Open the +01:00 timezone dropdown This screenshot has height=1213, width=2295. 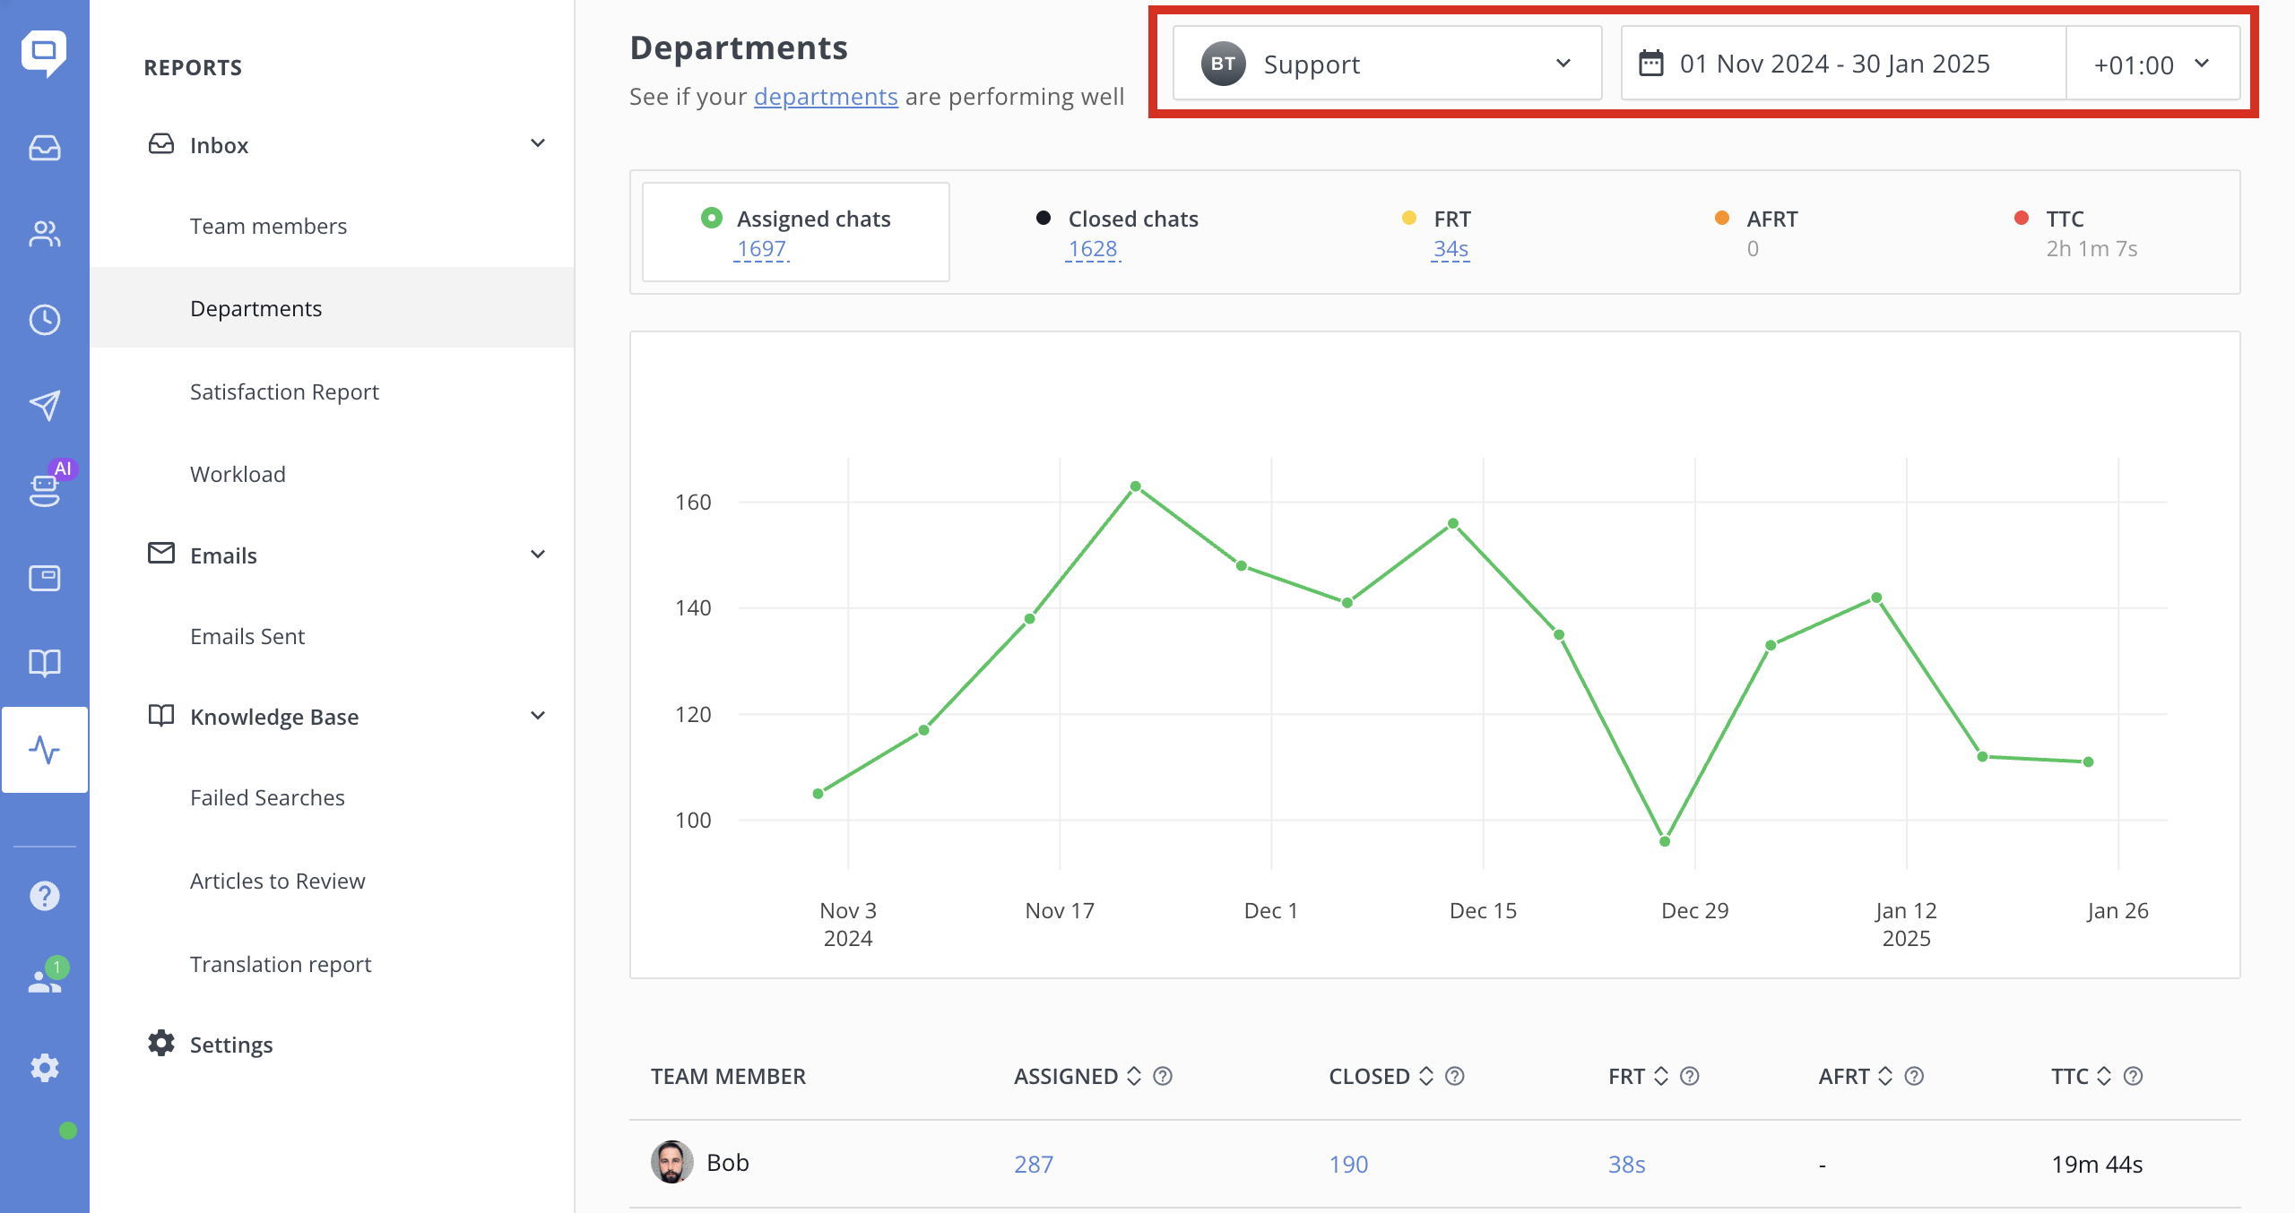[2152, 64]
